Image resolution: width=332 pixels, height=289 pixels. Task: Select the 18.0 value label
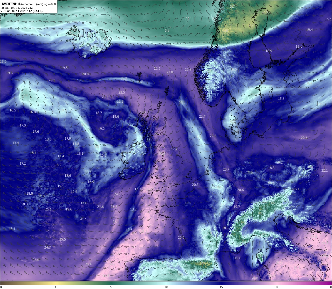click(x=30, y=193)
